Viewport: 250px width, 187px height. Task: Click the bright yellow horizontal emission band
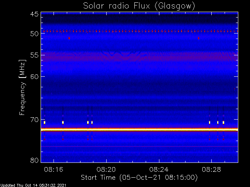point(139,130)
